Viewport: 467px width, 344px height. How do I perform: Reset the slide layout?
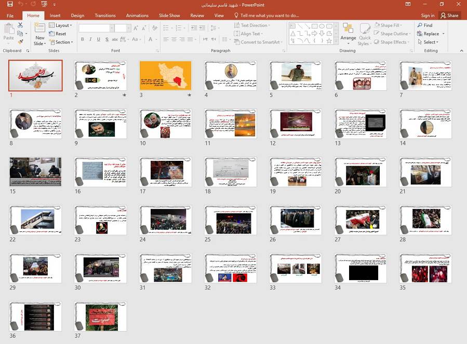(58, 34)
